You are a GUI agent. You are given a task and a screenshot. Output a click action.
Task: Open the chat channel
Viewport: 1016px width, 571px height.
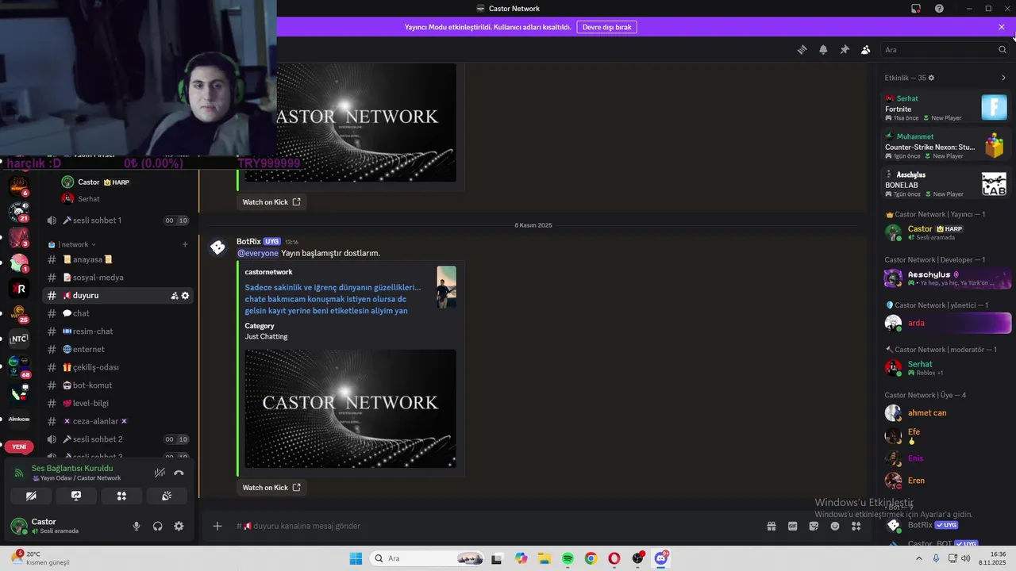coord(117,313)
